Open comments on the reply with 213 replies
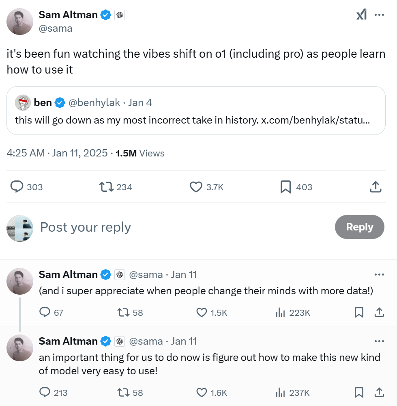 click(53, 393)
